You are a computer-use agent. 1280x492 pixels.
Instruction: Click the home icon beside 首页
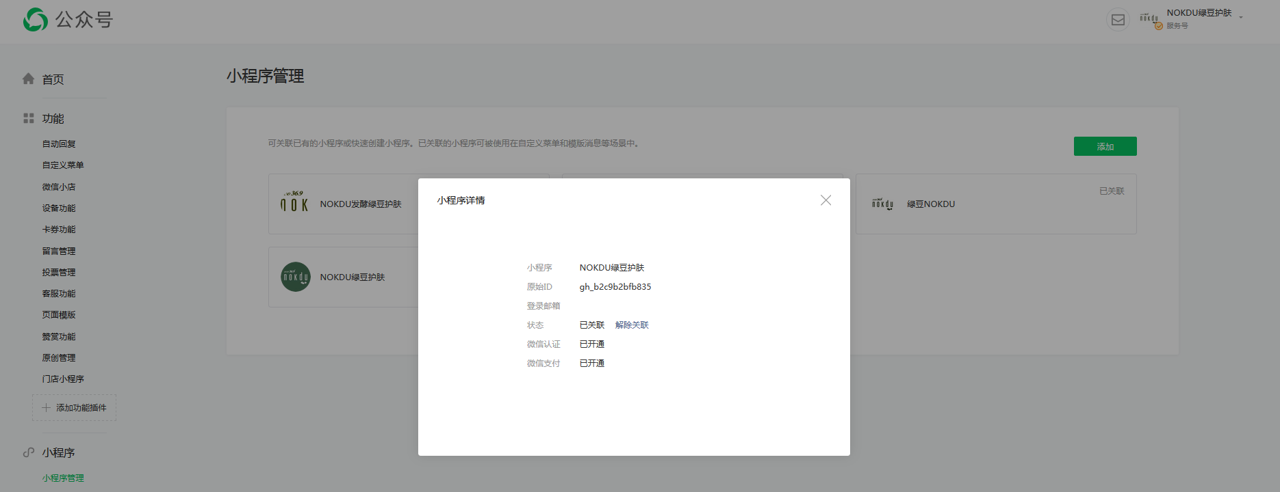tap(28, 79)
